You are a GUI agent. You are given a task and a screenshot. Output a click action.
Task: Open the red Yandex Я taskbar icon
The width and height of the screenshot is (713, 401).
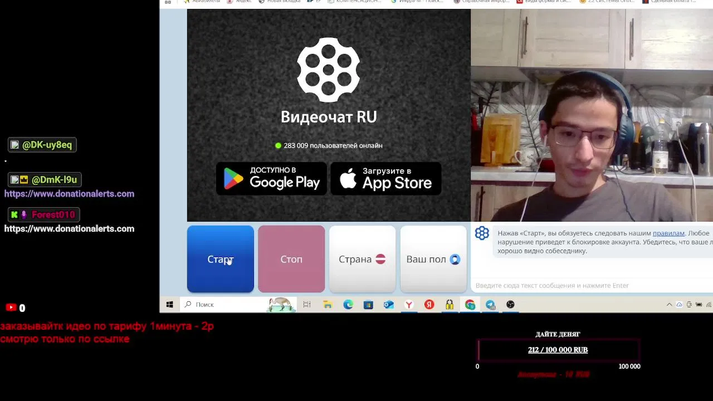click(x=429, y=305)
